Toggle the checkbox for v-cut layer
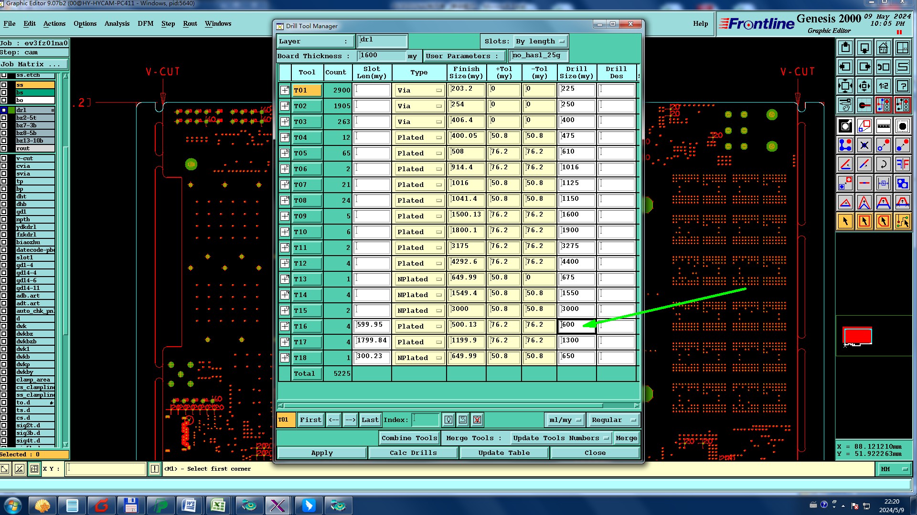The width and height of the screenshot is (917, 515). coord(4,158)
